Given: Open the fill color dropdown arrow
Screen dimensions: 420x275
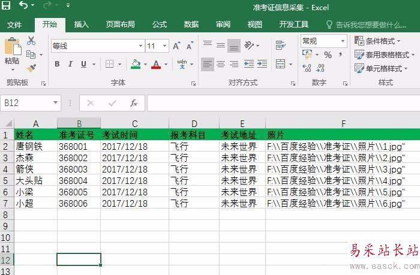Looking at the screenshot, I should [x=145, y=65].
